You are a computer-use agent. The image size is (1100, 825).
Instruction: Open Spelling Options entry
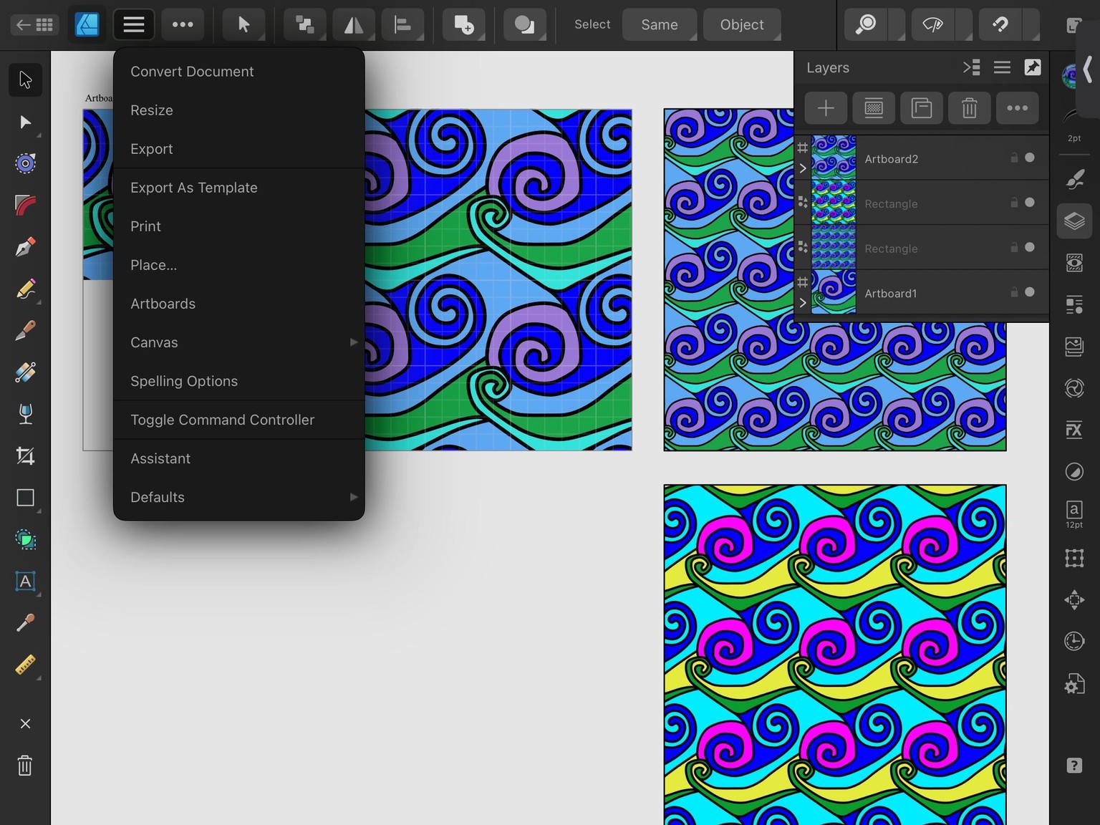tap(239, 381)
